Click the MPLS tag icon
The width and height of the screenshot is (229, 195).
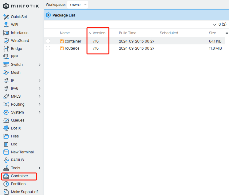tap(6, 96)
